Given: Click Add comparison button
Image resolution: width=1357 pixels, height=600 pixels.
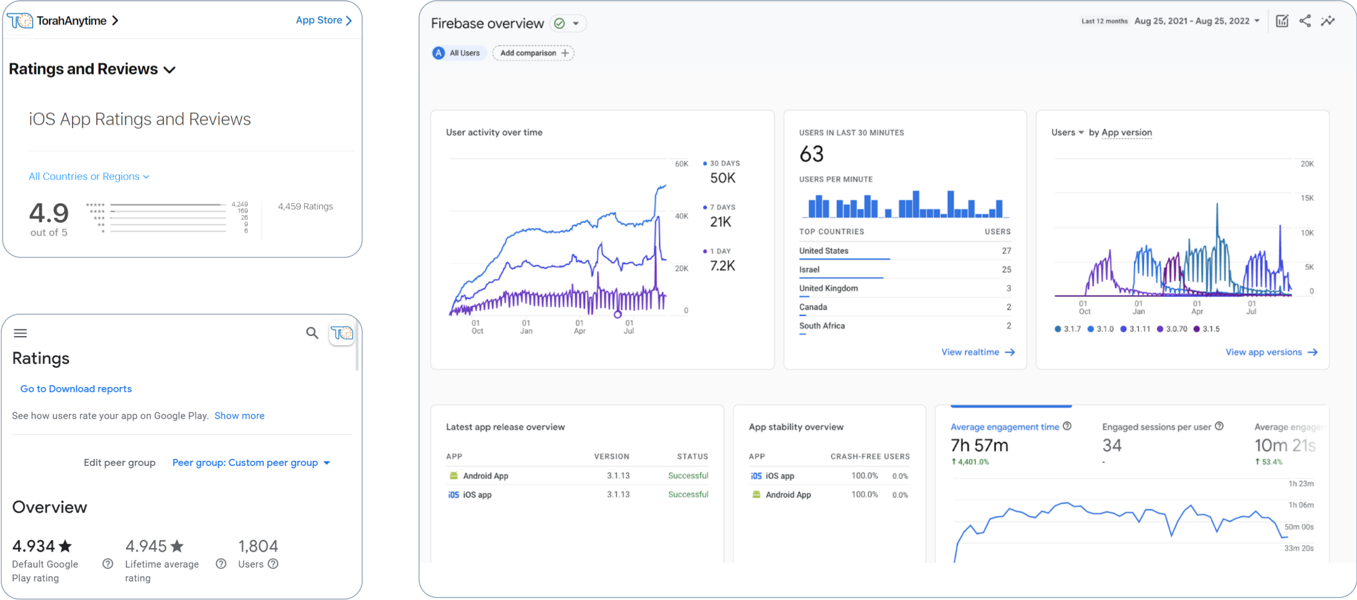Looking at the screenshot, I should 533,53.
